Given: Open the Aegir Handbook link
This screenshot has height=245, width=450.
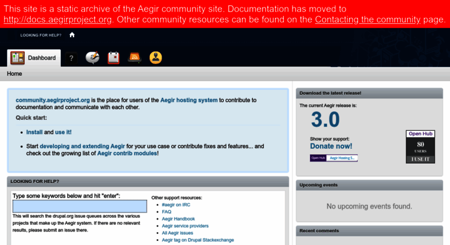Looking at the screenshot, I should 178,219.
